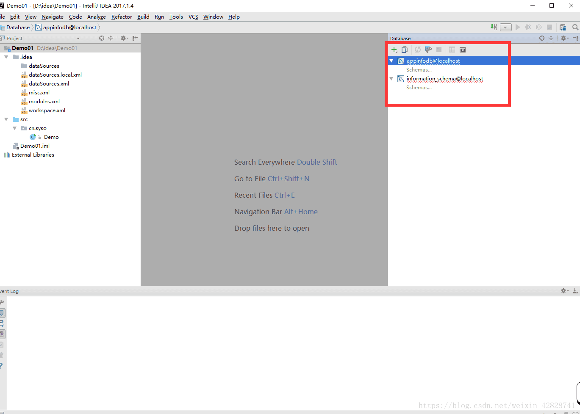Click the Table Editor grid icon

point(452,50)
